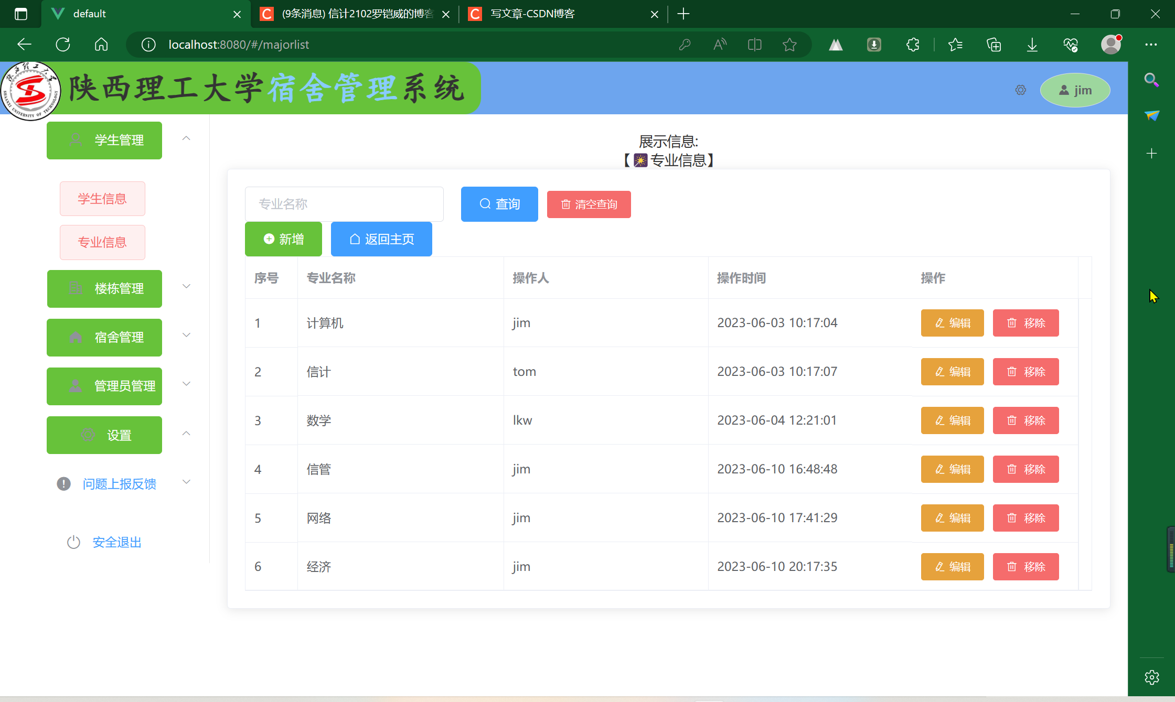Open tab actions menu icon
This screenshot has height=702, width=1175.
click(x=20, y=14)
